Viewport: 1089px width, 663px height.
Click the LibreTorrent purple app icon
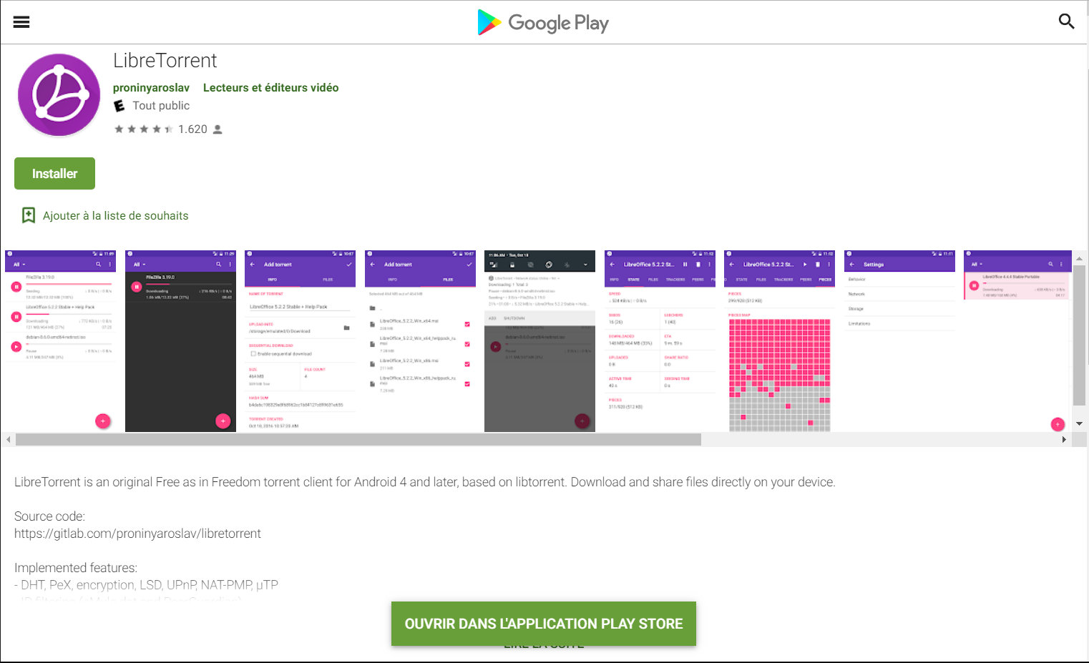point(59,95)
